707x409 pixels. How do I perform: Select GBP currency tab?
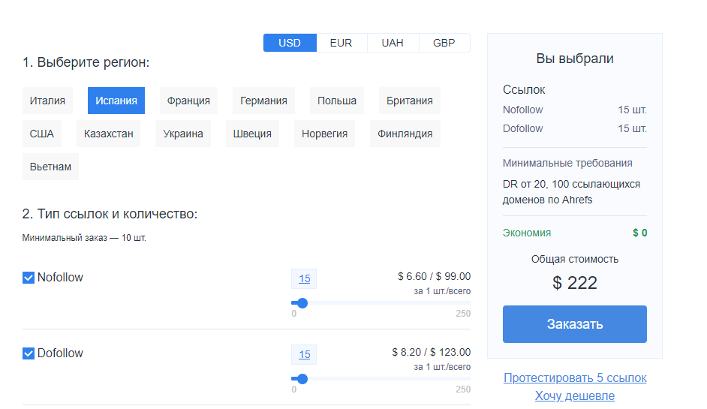(444, 43)
